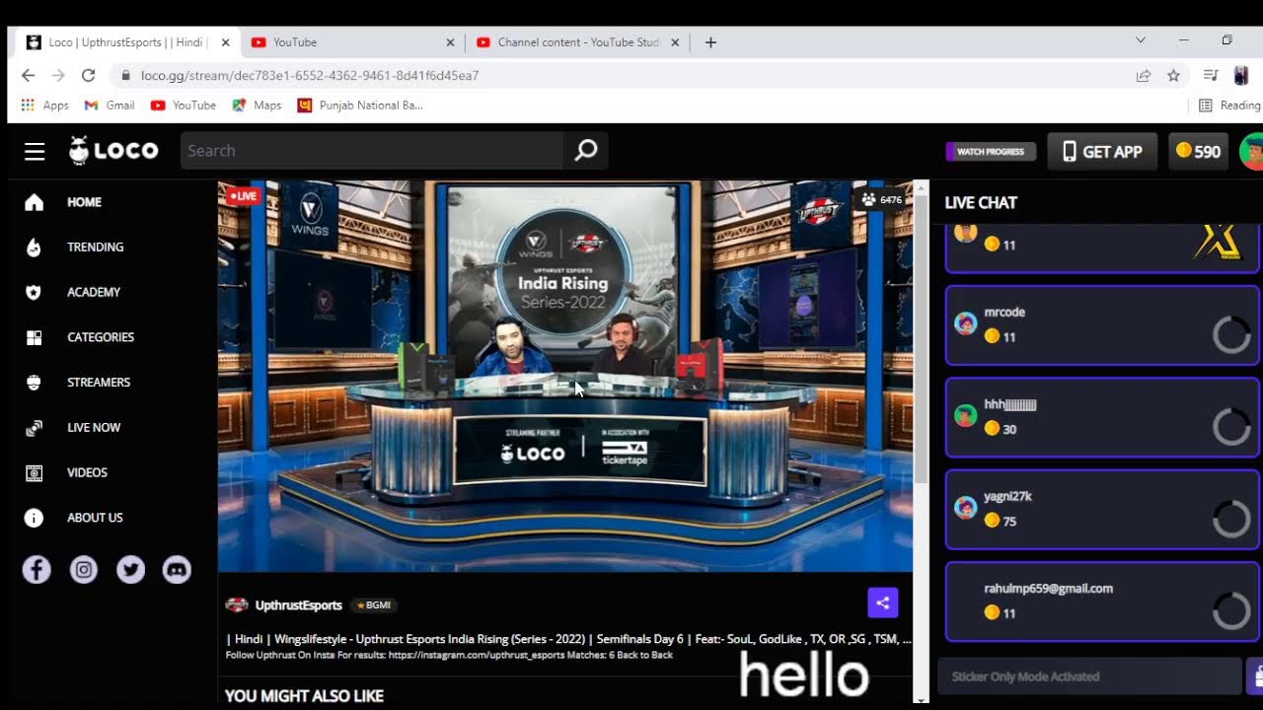
Task: Click the yagni27k chat card
Action: [x=1102, y=510]
